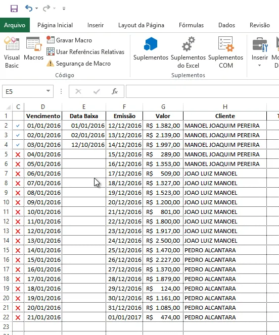Click the check mark status in row 2

(x=18, y=126)
